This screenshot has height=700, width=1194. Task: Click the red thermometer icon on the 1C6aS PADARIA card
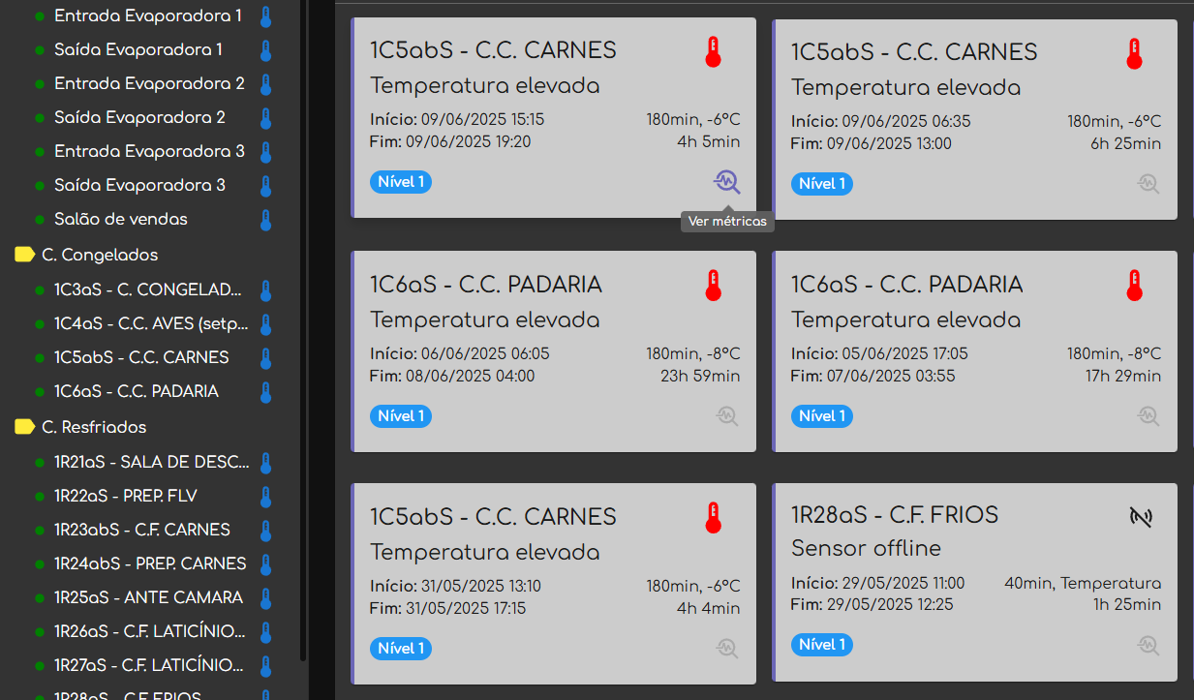pos(713,285)
